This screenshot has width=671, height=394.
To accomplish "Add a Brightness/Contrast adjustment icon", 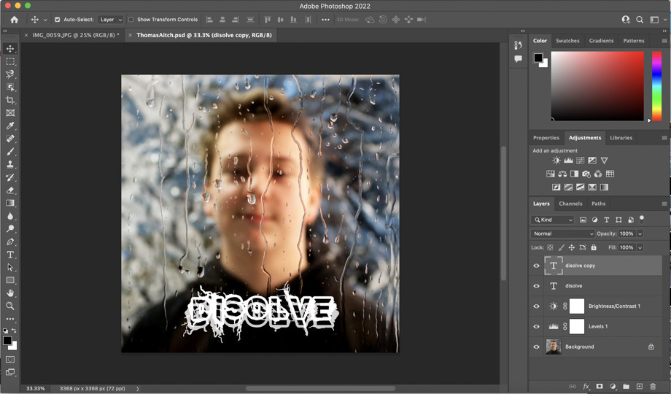I will pos(556,161).
